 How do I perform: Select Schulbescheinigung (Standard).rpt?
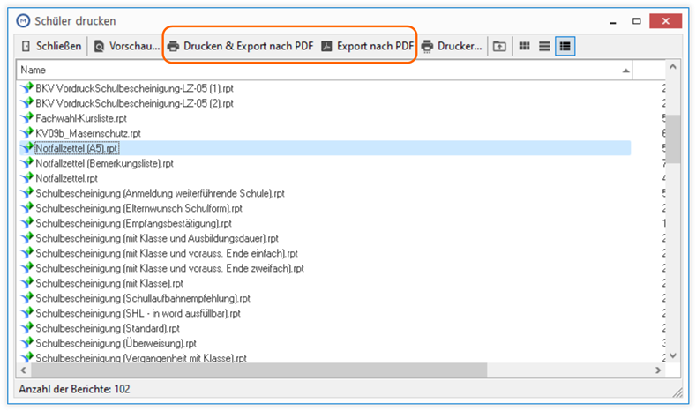(x=108, y=328)
